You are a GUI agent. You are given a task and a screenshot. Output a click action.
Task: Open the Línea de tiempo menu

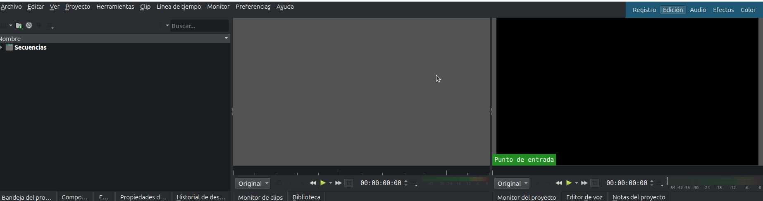click(179, 7)
